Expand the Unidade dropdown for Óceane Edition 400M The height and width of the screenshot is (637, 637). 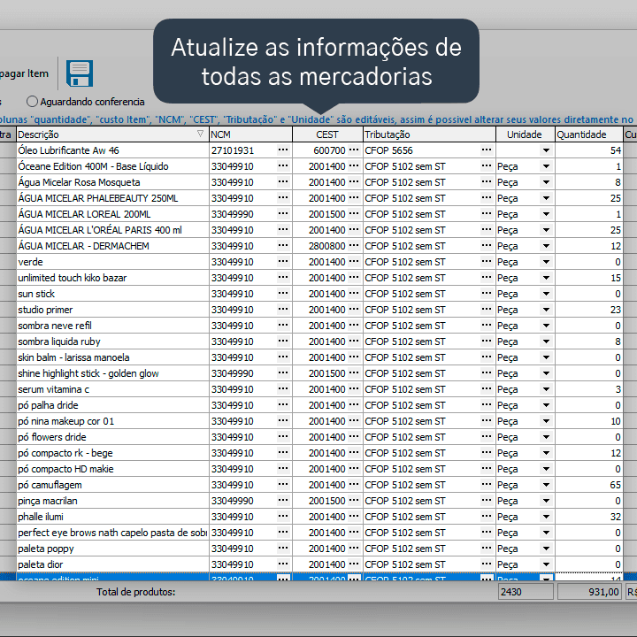(x=547, y=166)
